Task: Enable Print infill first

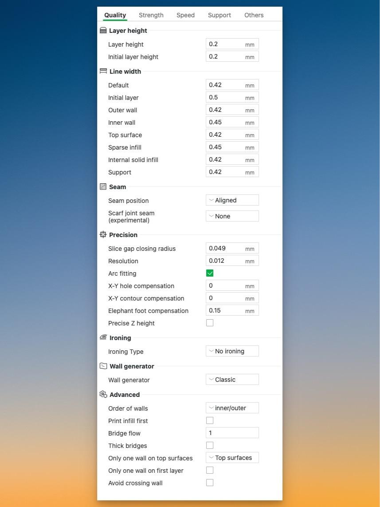Action: point(210,420)
